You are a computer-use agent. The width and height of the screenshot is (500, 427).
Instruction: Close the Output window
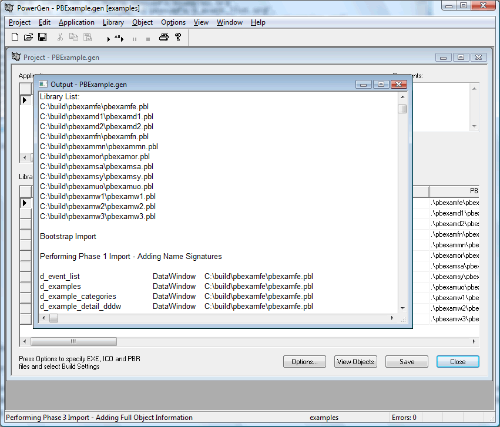point(398,85)
